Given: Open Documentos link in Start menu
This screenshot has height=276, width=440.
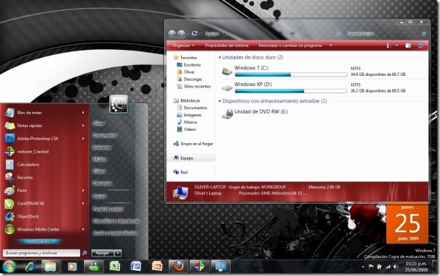Looking at the screenshot, I should click(105, 136).
